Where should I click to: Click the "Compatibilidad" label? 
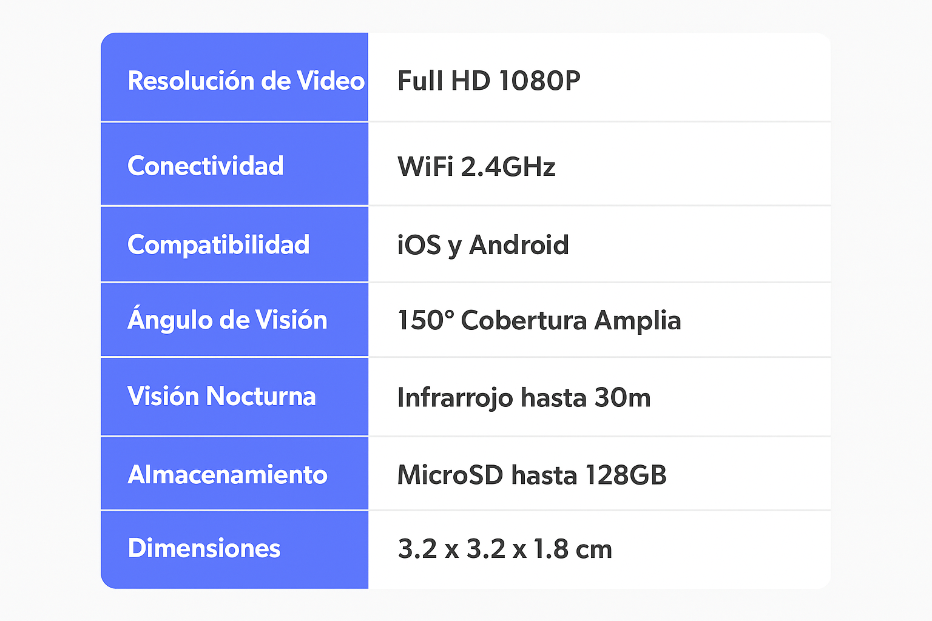tap(218, 244)
